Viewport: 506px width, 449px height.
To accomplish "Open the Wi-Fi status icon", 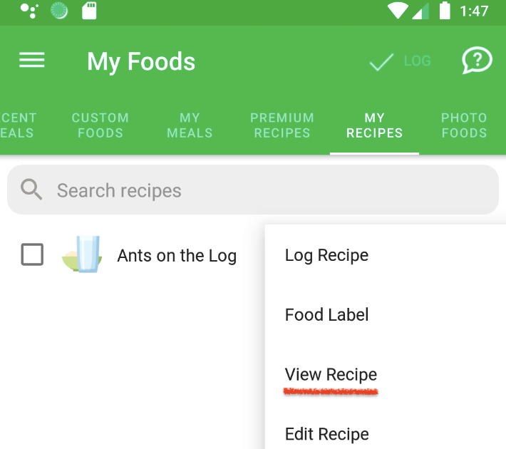I will pyautogui.click(x=398, y=11).
